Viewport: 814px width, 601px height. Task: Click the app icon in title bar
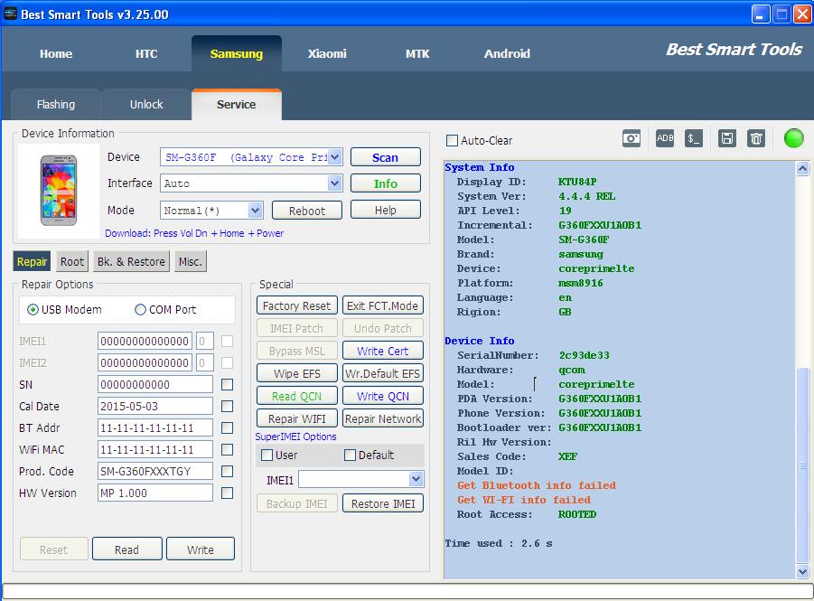[10, 14]
